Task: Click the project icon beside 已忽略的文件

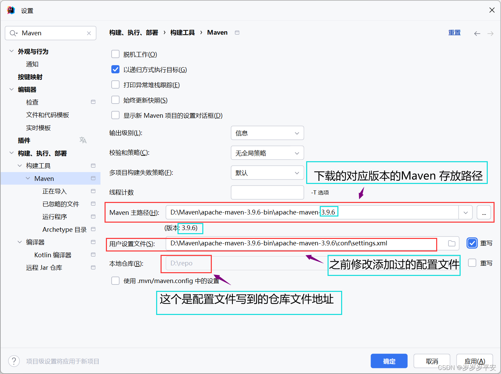Action: (93, 204)
